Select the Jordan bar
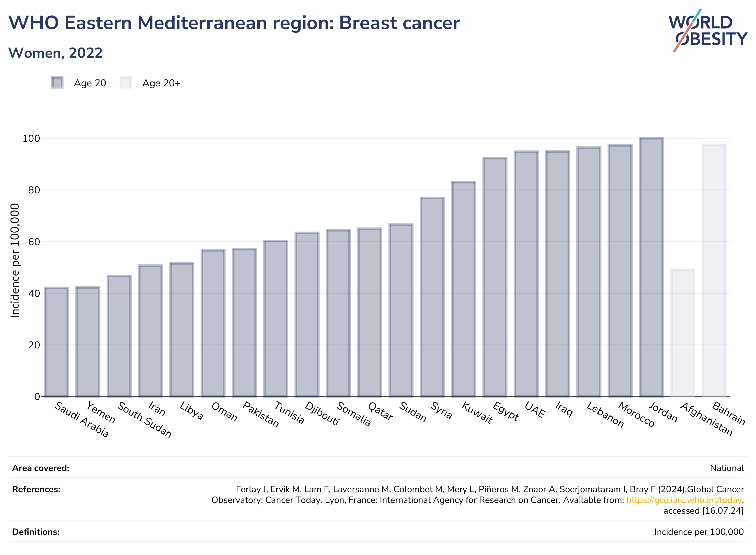Screen dimensions: 756x555 coord(651,267)
